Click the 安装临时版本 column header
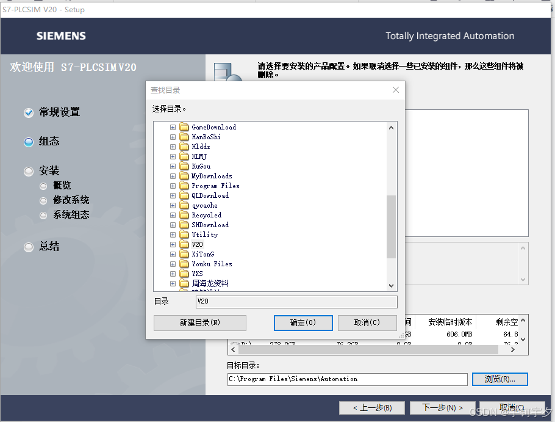 coord(449,322)
